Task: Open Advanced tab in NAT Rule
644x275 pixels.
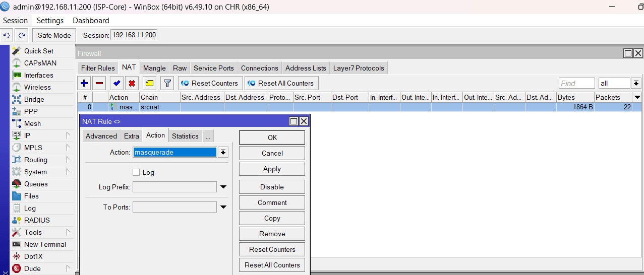Action: coord(101,136)
